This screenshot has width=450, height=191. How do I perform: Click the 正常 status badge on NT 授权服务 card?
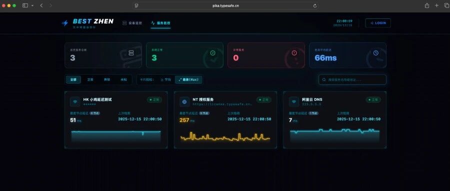263,100
